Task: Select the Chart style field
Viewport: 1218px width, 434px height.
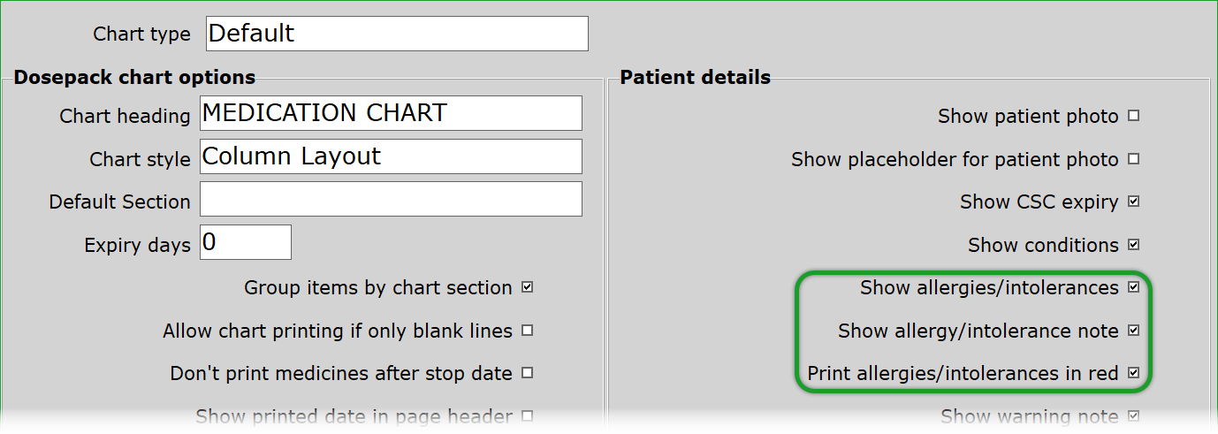Action: [x=391, y=156]
